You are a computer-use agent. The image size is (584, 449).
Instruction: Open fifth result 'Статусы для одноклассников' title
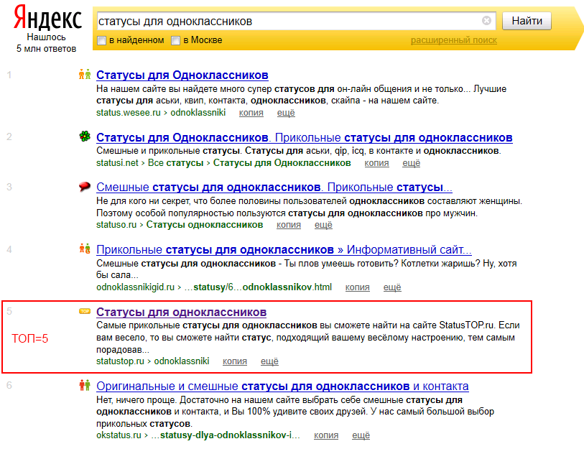tap(182, 312)
